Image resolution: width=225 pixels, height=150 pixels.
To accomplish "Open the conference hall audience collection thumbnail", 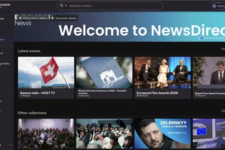I will click(x=46, y=133).
